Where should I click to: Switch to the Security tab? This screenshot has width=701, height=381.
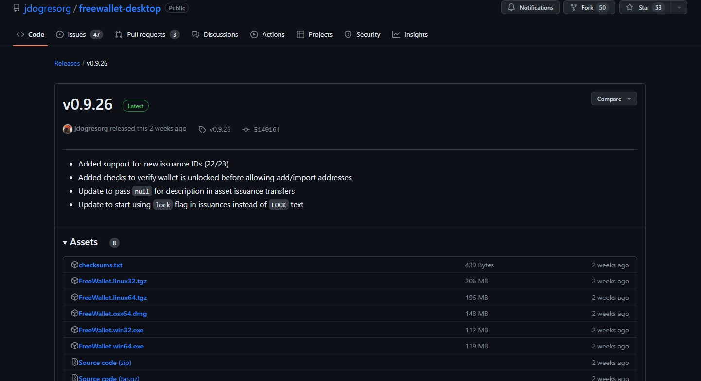[x=362, y=34]
